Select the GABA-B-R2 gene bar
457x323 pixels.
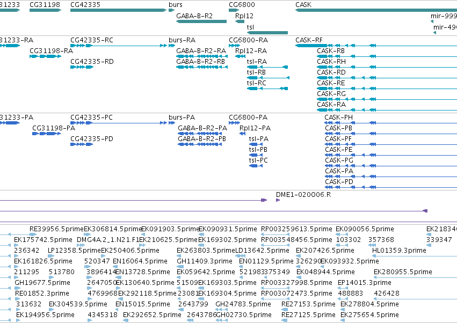pyautogui.click(x=201, y=21)
